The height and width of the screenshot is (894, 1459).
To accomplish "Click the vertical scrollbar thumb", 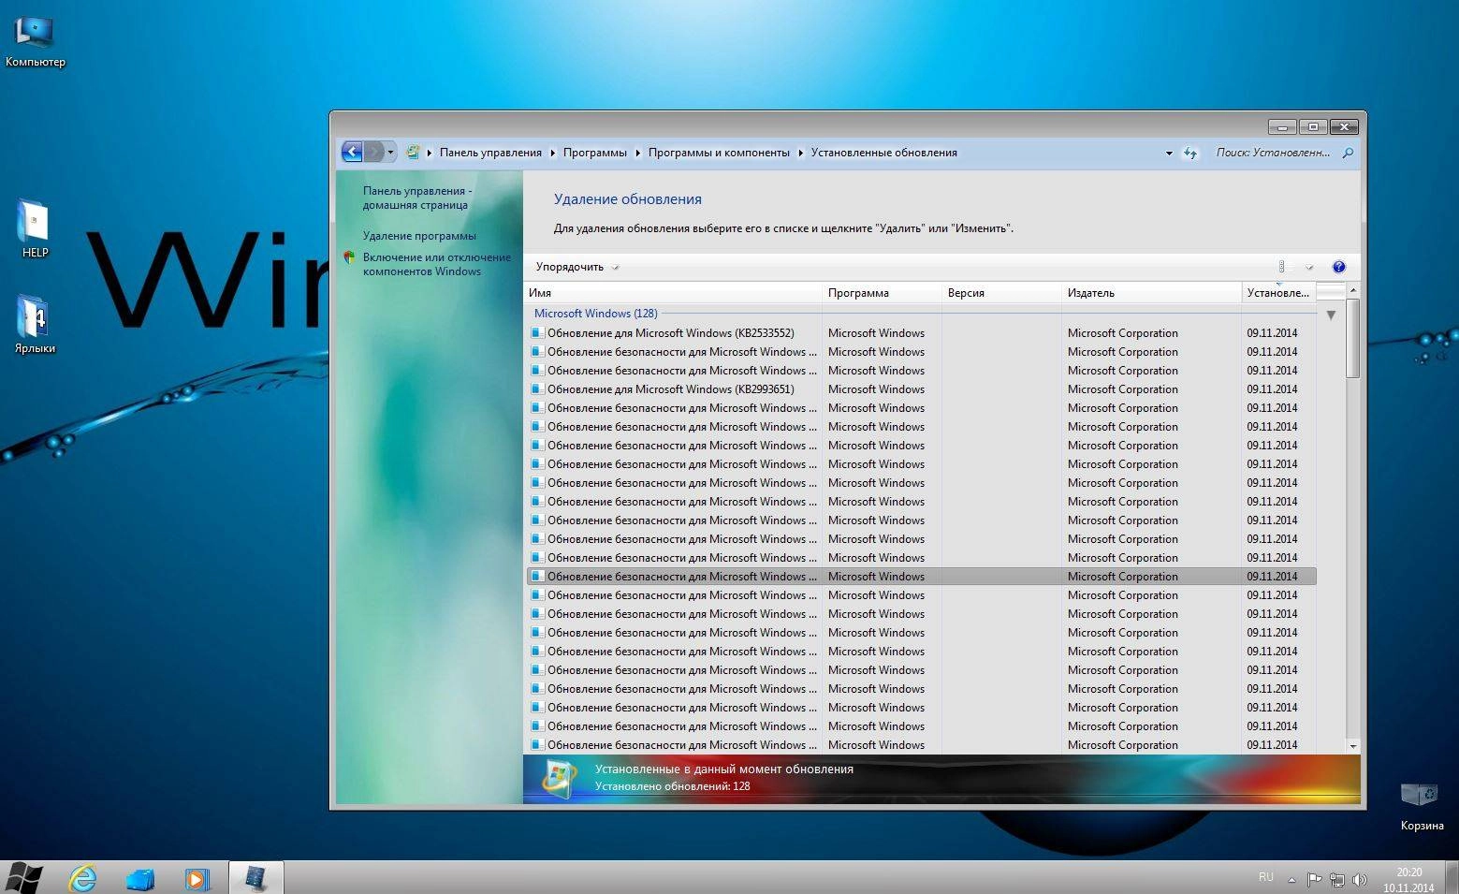I will pyautogui.click(x=1352, y=339).
